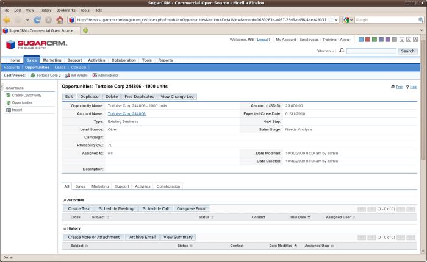Open the address bar URL dropdown

coord(336,20)
